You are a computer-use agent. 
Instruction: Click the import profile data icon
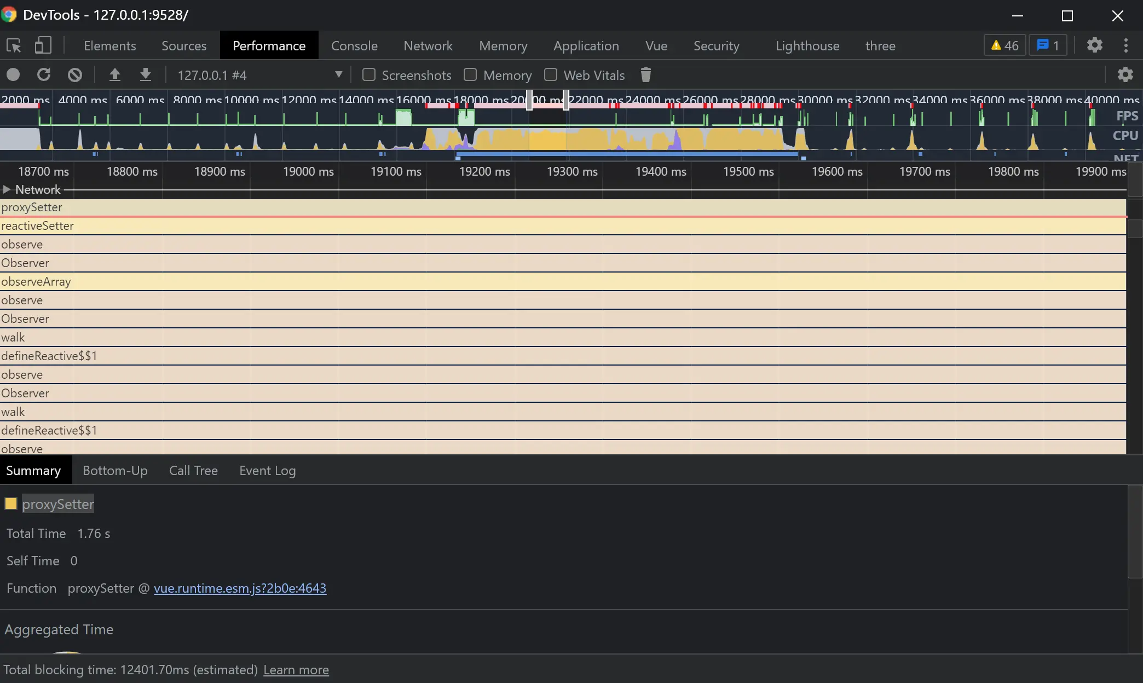pyautogui.click(x=114, y=75)
